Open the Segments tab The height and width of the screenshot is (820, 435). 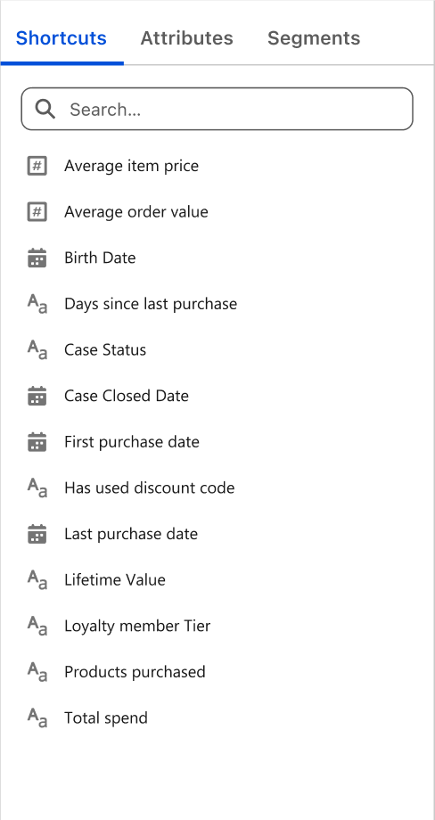[x=314, y=38]
